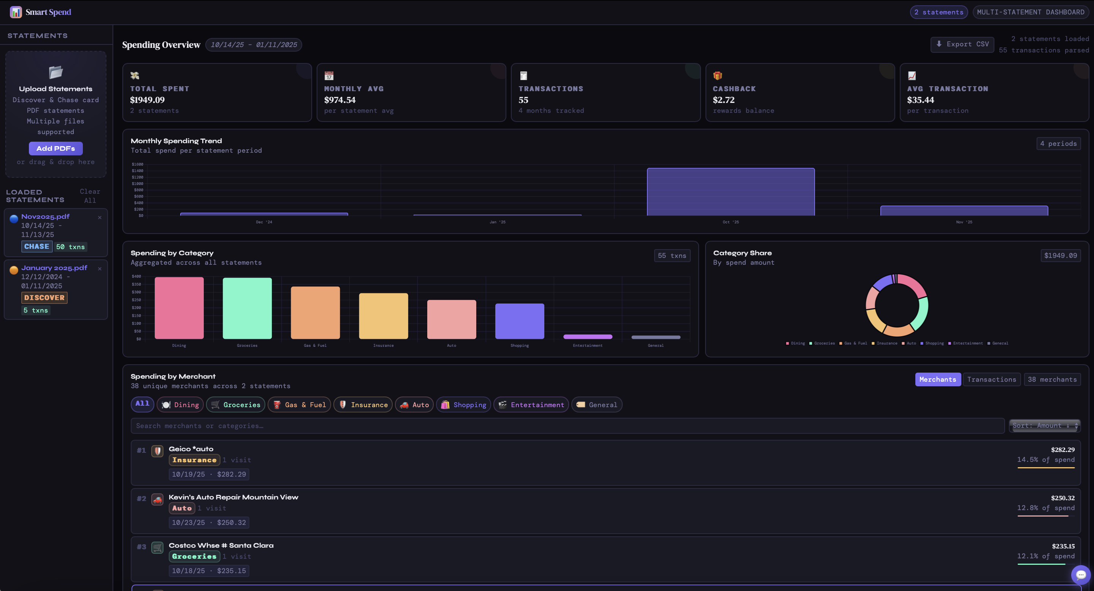The image size is (1094, 591).
Task: Click Kevin's Auto Repair Mountain View name
Action: [233, 497]
